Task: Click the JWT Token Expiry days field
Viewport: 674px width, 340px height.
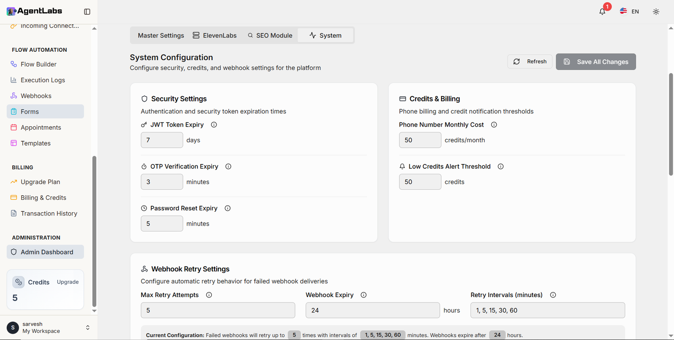Action: (162, 140)
